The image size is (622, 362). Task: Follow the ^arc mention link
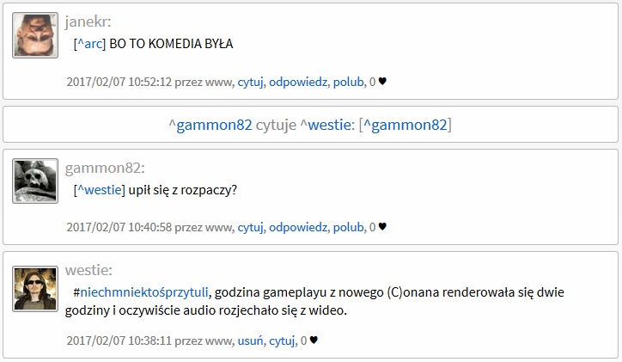click(x=89, y=44)
